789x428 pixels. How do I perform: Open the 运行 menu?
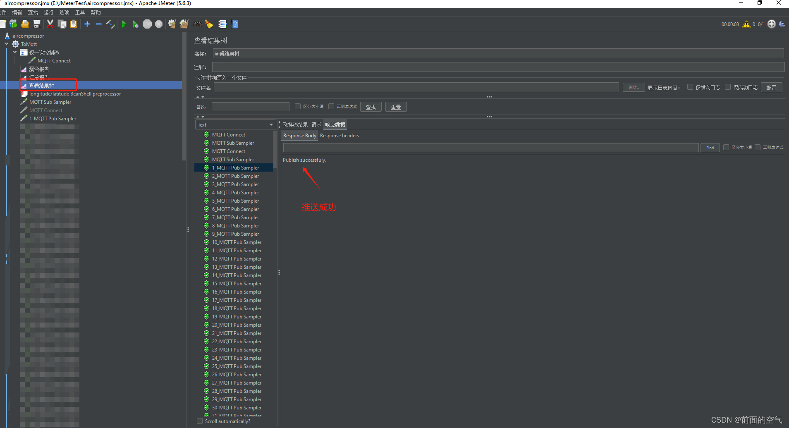[48, 12]
